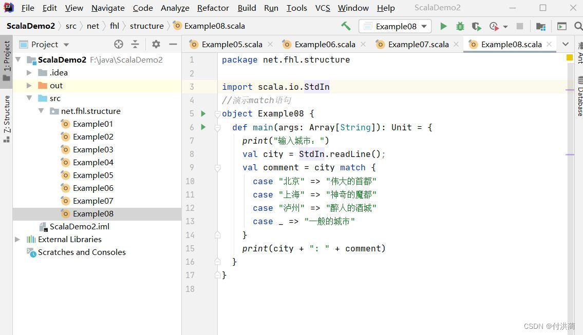Click the run gutter arrow beside def main

[x=203, y=127]
